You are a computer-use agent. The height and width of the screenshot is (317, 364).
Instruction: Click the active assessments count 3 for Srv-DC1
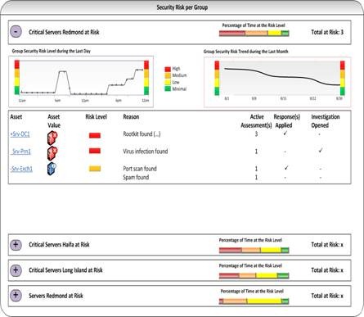click(x=256, y=134)
